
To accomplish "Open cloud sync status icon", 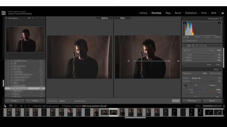I will point(223,13).
